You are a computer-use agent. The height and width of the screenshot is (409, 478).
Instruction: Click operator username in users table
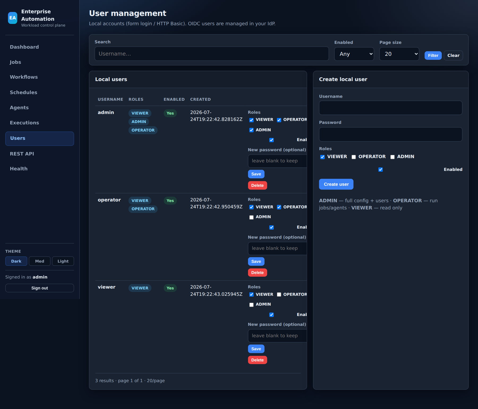coord(109,200)
